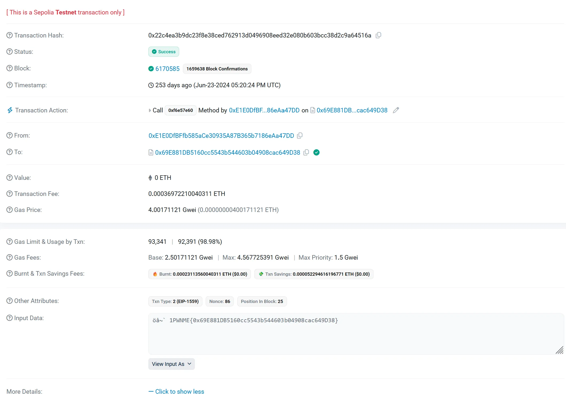The height and width of the screenshot is (402, 566).
Task: Click to show less details expander
Action: pyautogui.click(x=176, y=392)
